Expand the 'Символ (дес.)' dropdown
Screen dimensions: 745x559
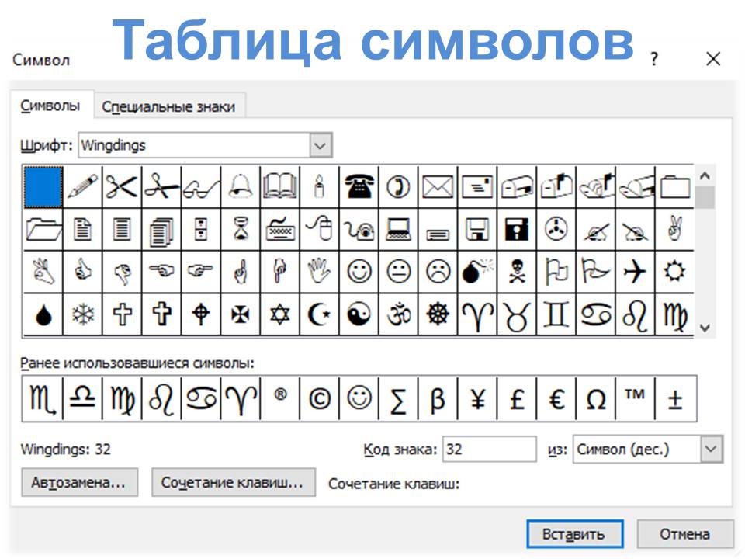coord(711,449)
